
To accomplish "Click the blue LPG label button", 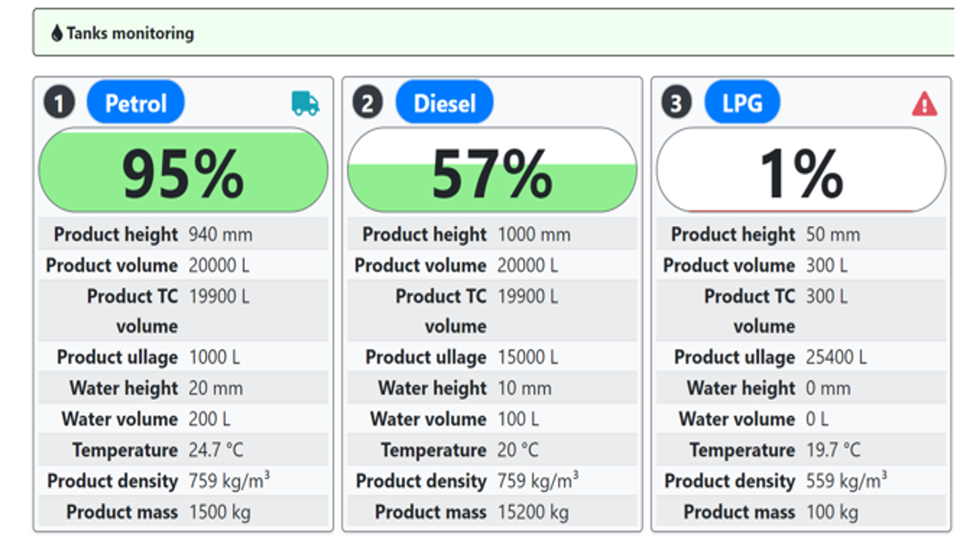I will (742, 103).
